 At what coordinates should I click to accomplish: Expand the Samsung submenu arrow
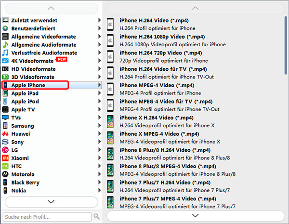click(x=100, y=126)
